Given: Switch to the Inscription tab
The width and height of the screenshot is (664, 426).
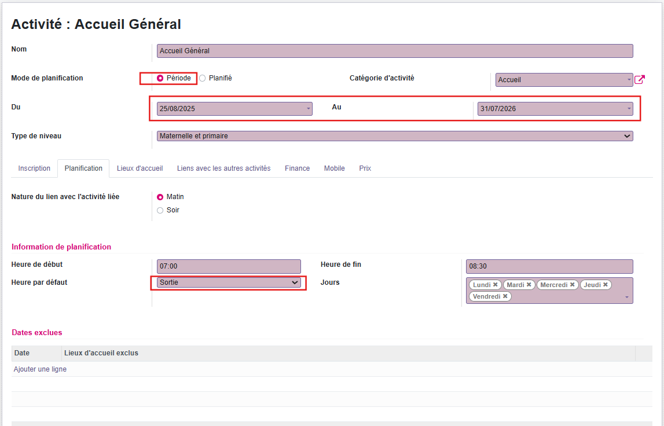Looking at the screenshot, I should [x=34, y=168].
